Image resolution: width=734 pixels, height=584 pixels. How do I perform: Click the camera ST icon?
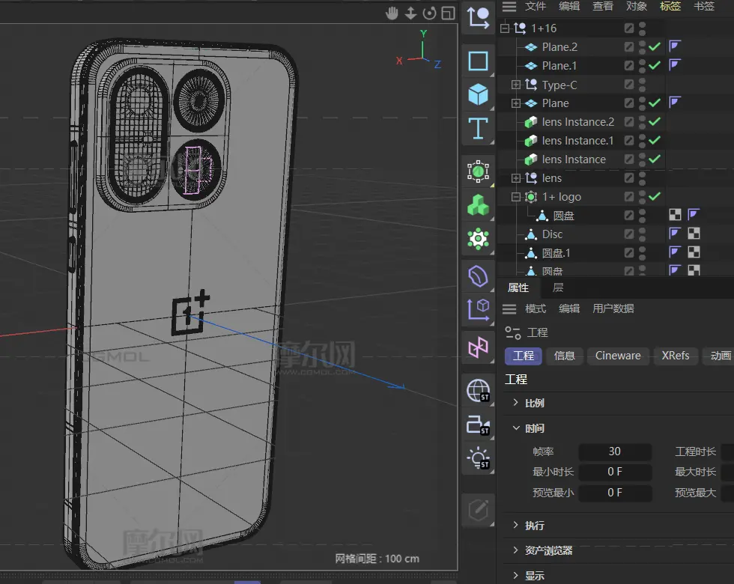[x=478, y=425]
